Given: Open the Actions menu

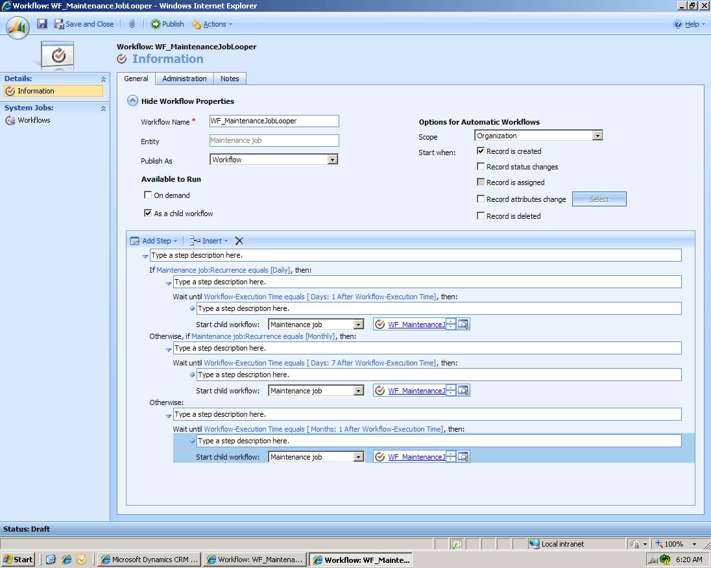Looking at the screenshot, I should coord(211,25).
